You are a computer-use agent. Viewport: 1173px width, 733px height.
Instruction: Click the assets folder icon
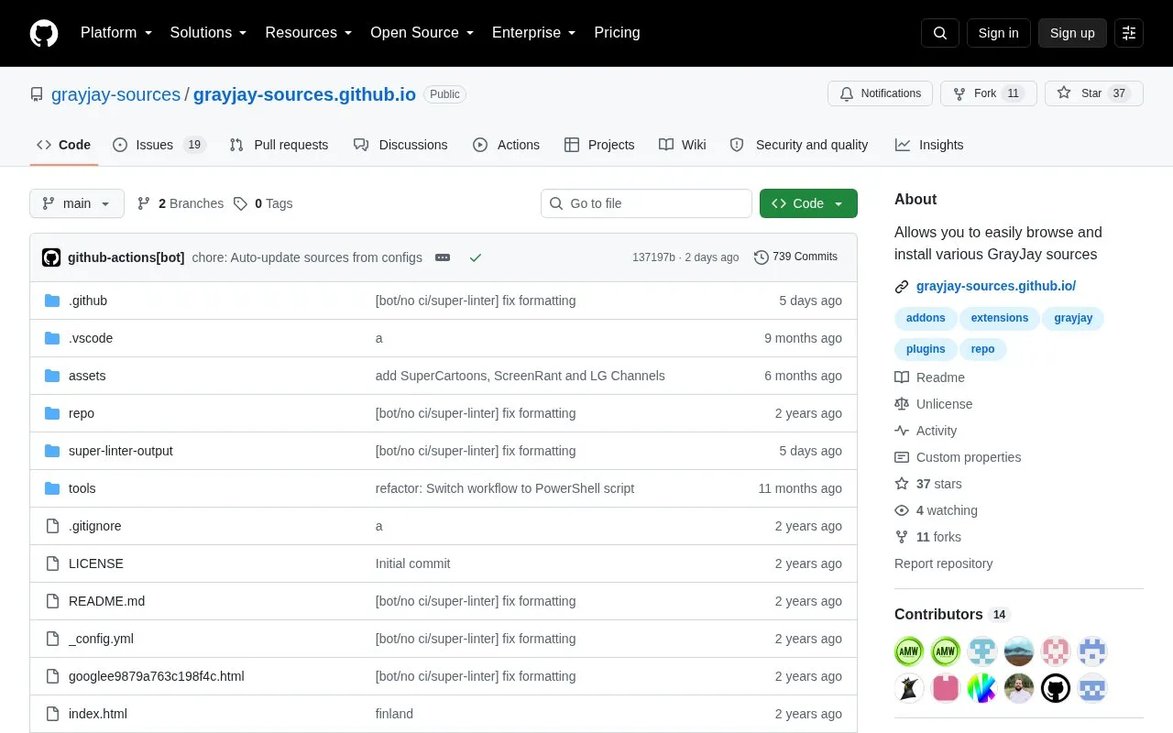coord(52,376)
